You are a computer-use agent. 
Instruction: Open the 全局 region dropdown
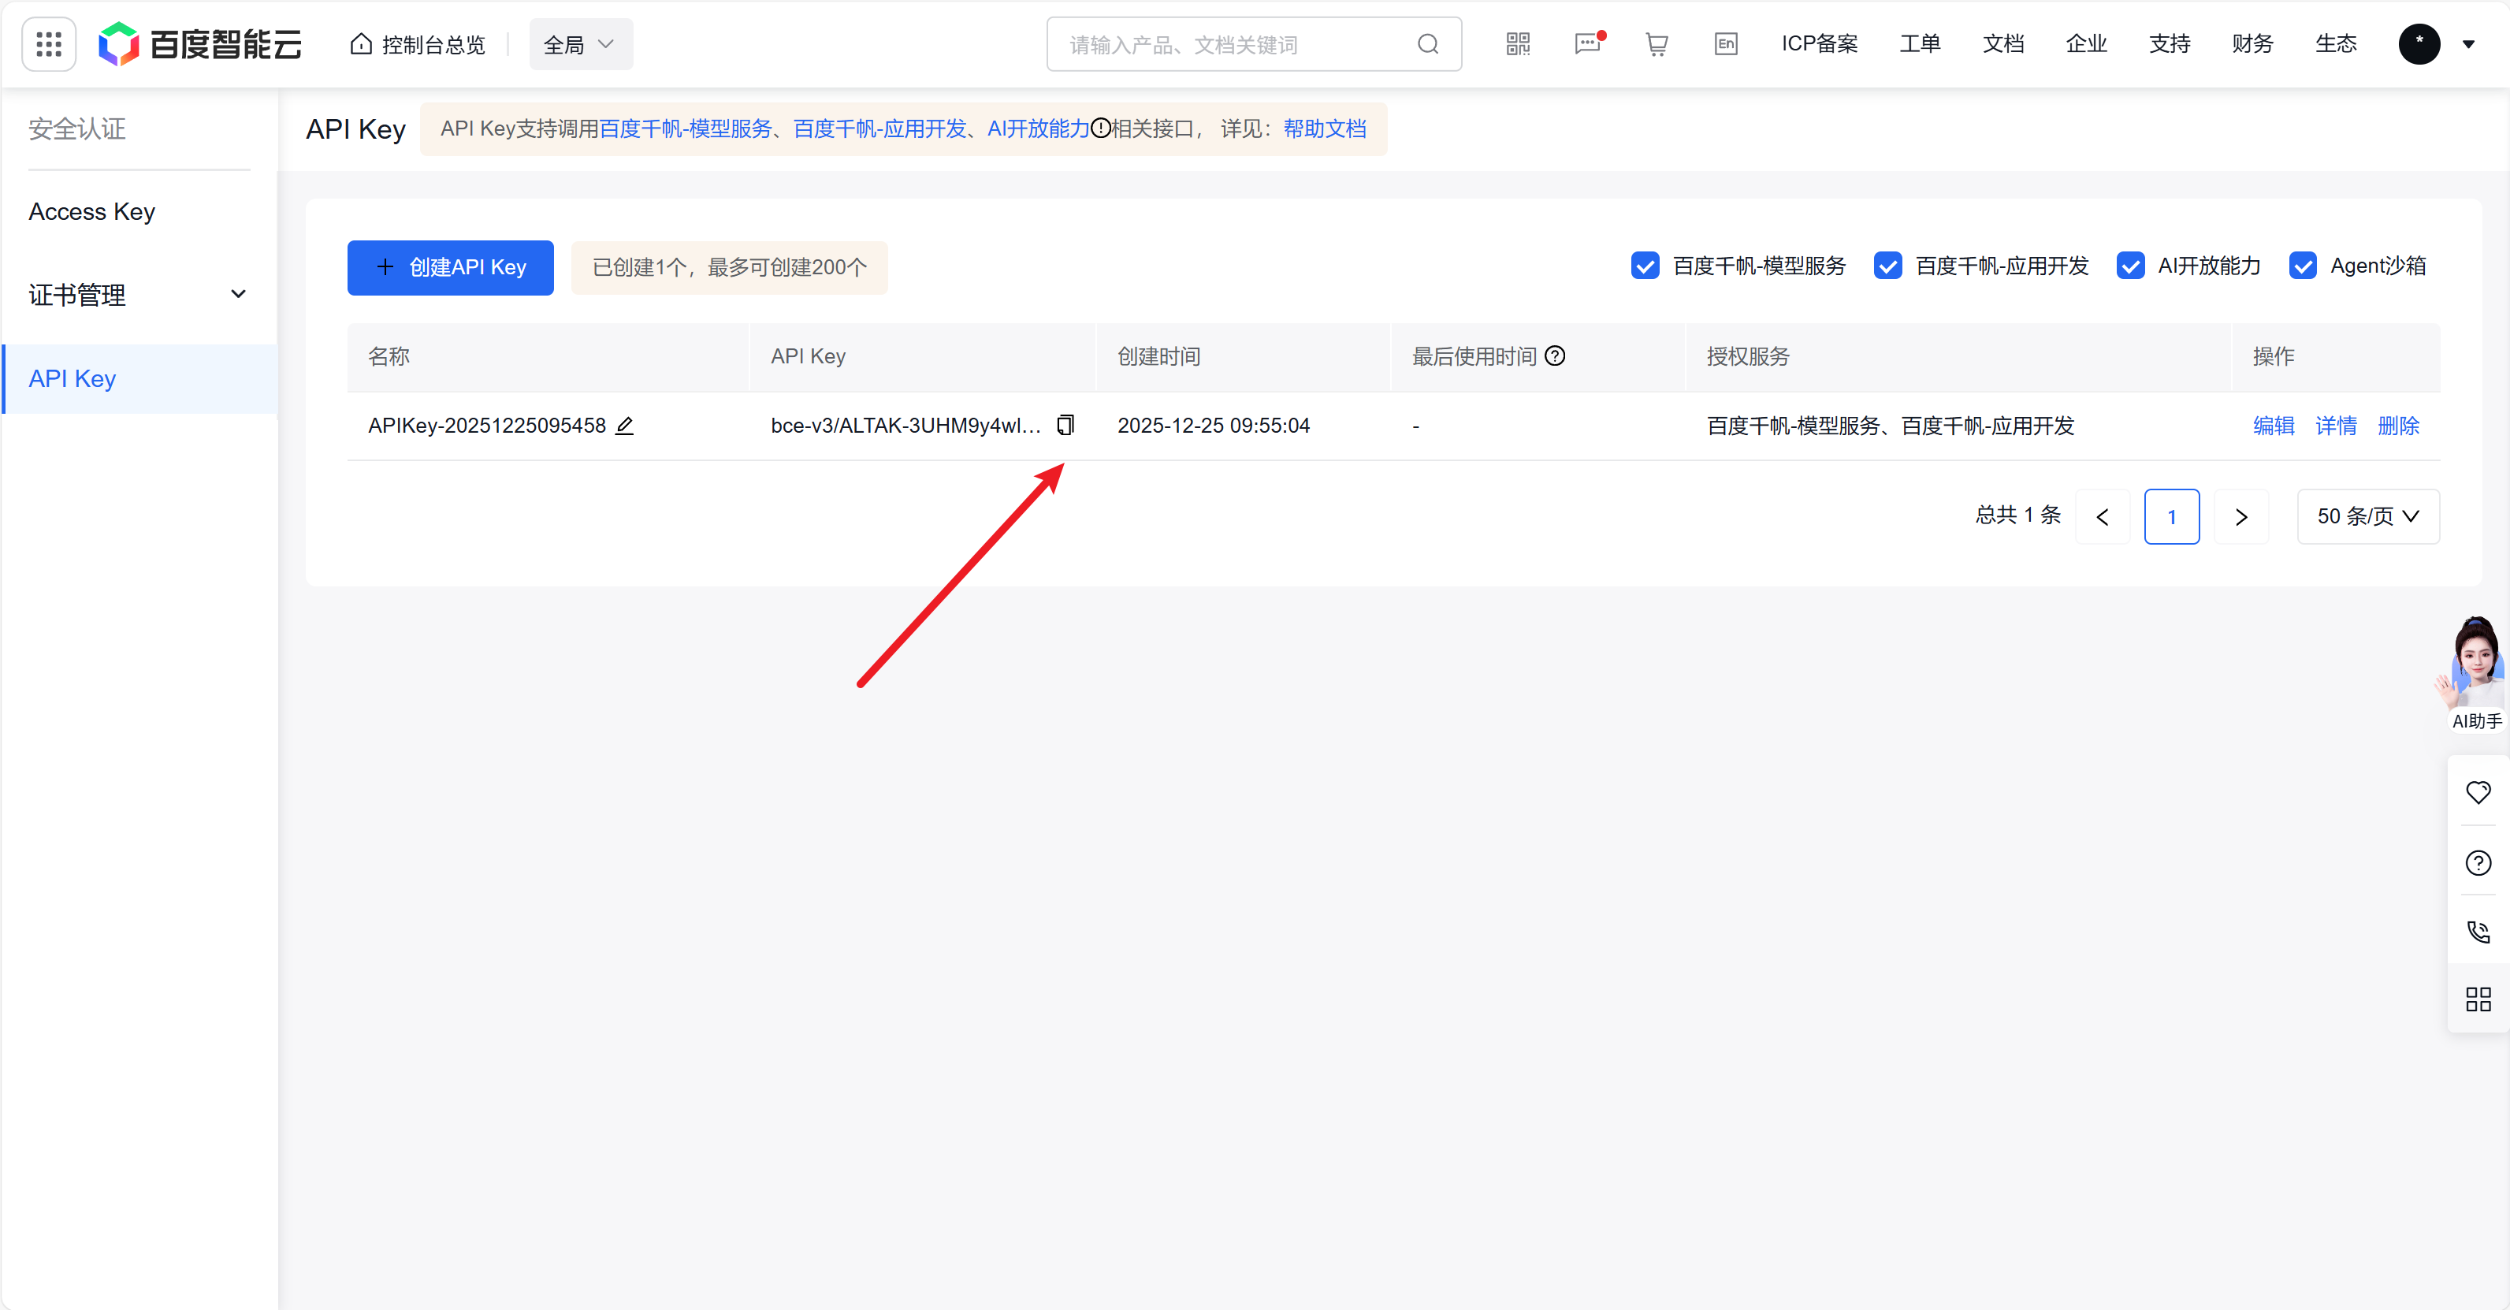click(x=580, y=44)
